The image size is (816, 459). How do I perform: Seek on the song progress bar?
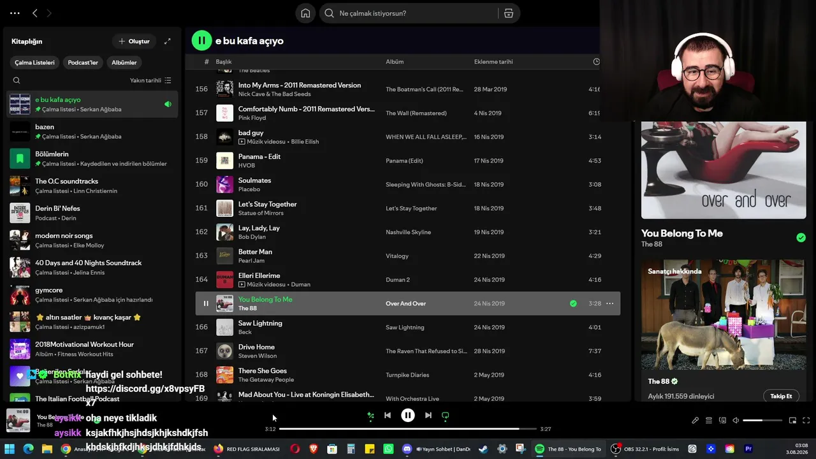[x=408, y=429]
